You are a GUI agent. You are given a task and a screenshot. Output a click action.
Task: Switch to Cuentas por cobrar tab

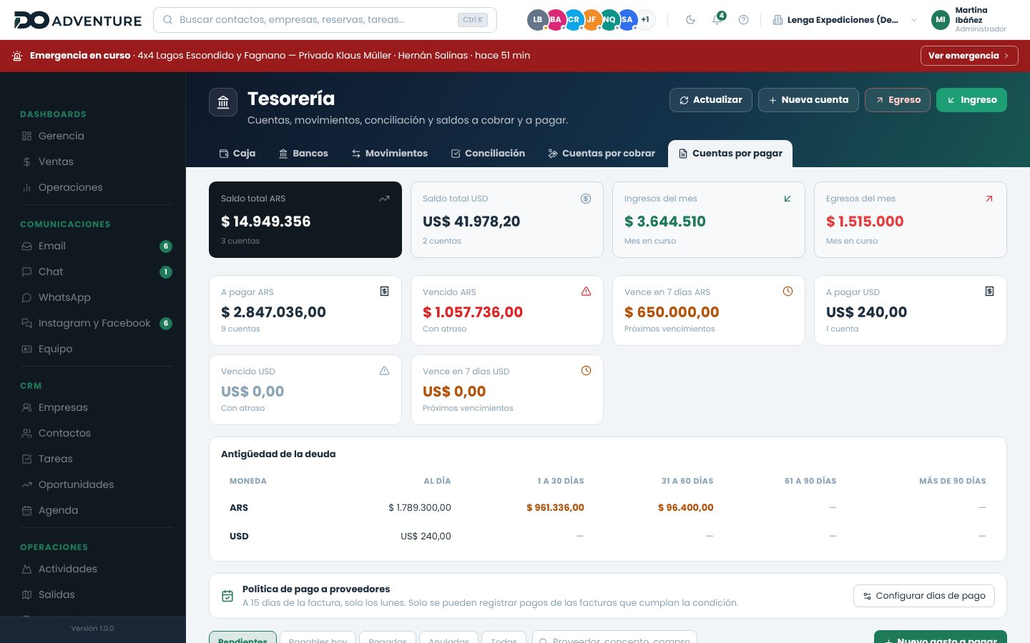point(602,154)
